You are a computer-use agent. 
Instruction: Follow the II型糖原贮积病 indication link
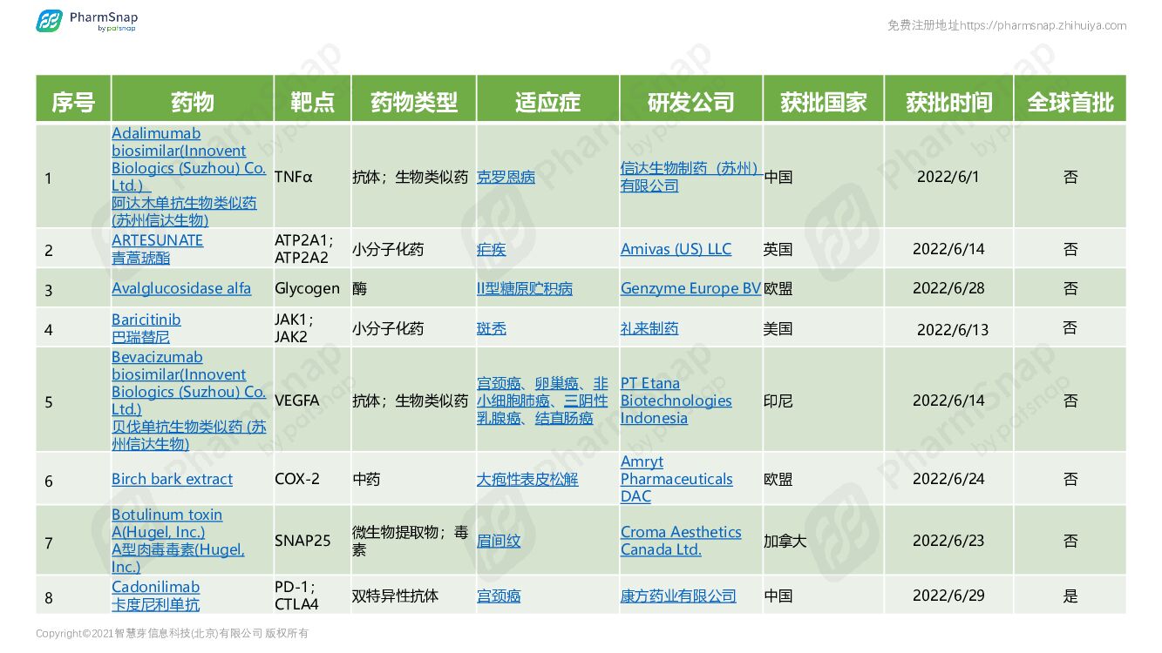525,288
